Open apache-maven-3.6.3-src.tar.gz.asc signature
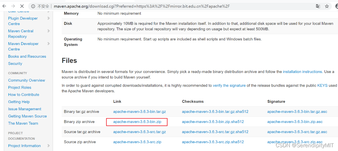338x151 pixels. [297, 132]
